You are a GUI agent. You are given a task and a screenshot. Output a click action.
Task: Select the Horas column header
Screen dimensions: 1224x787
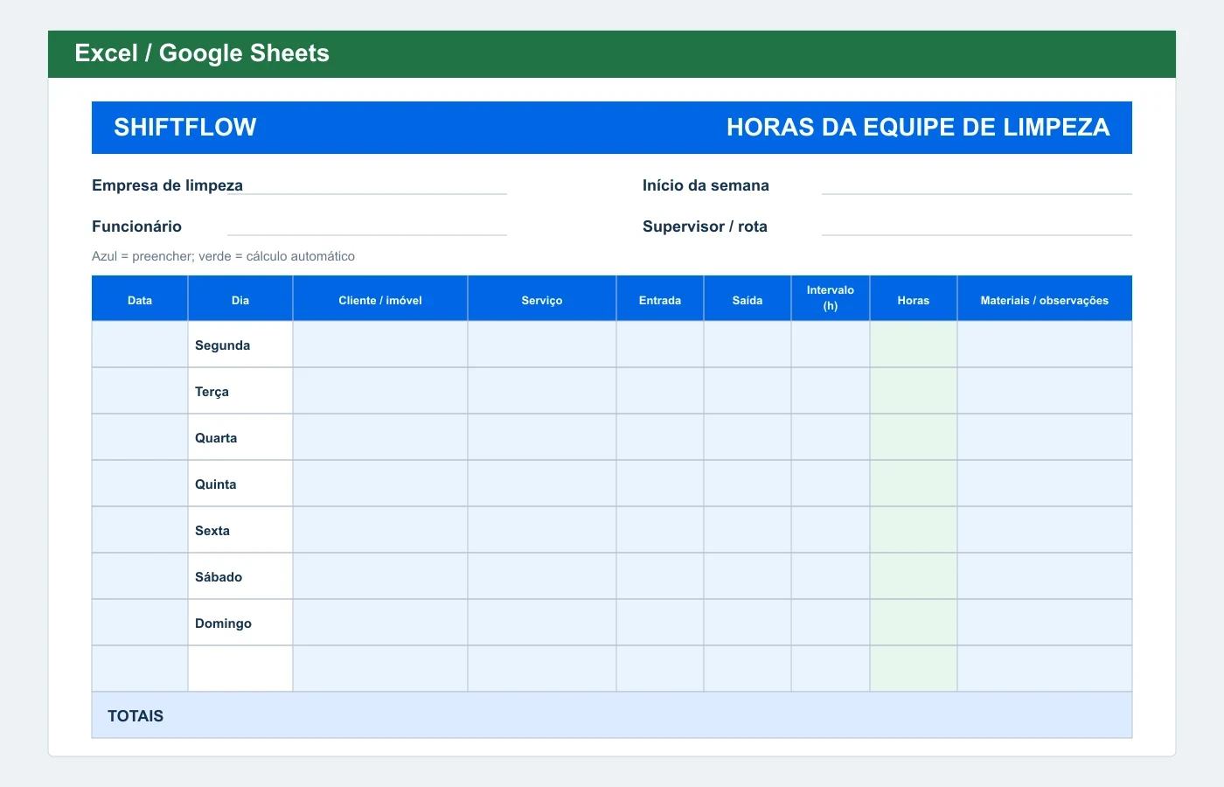pyautogui.click(x=914, y=299)
